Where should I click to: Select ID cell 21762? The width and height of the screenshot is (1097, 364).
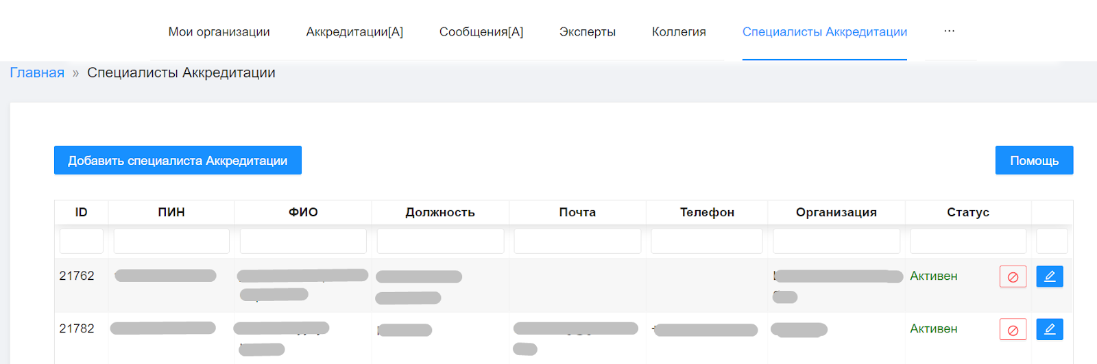click(77, 276)
